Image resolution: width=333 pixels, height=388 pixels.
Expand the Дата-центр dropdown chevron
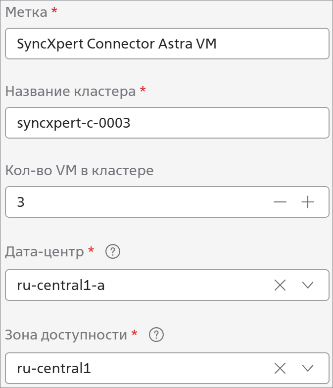point(308,285)
